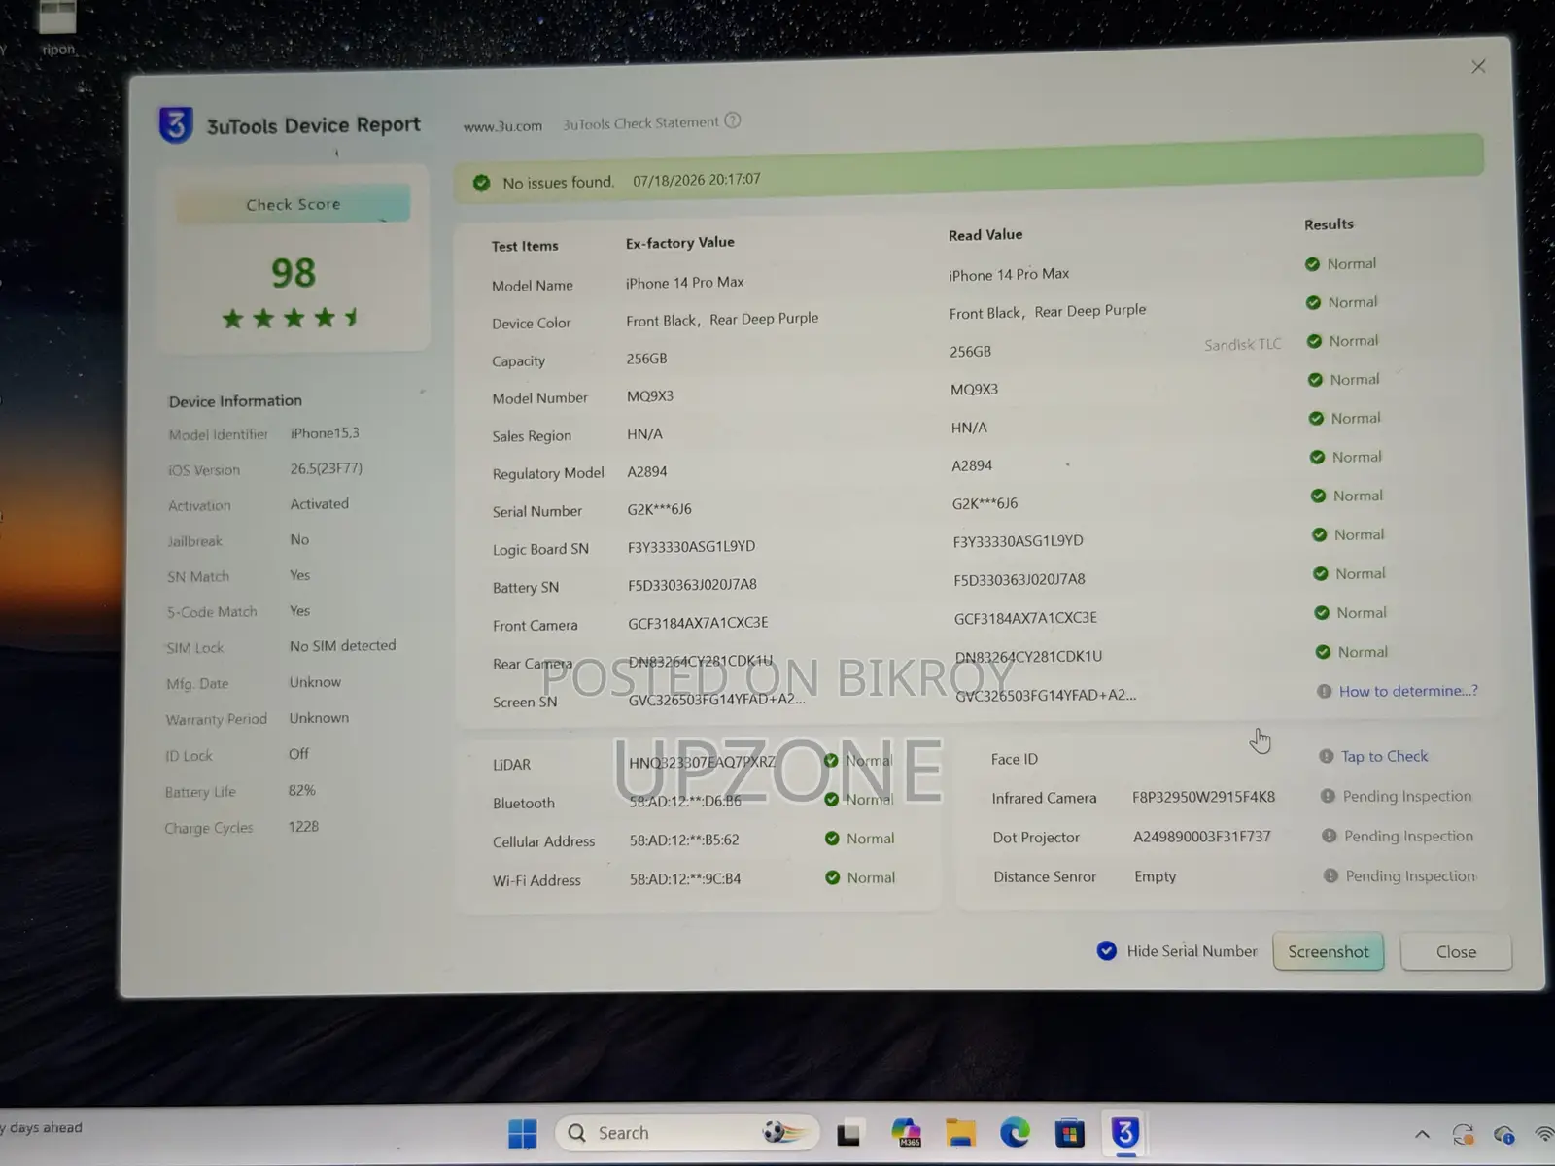Click the Read Value column header
Screen dimensions: 1555x1166
985,235
